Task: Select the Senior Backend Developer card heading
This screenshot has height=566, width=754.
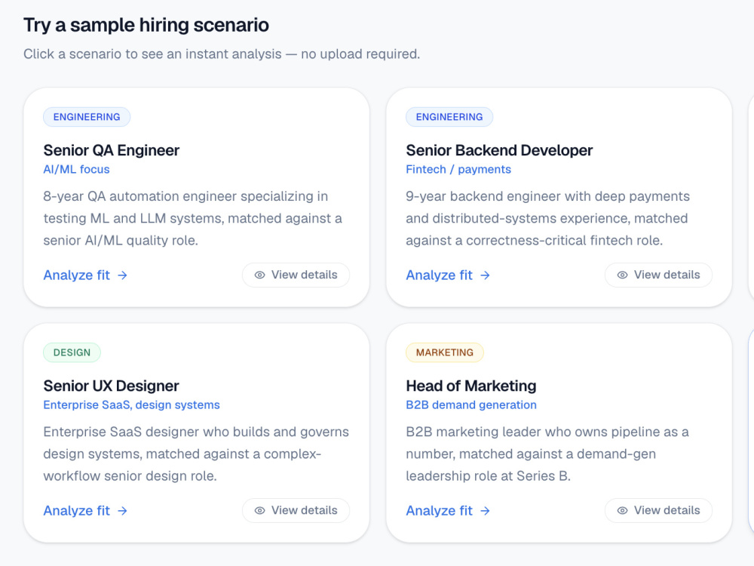Action: 499,151
